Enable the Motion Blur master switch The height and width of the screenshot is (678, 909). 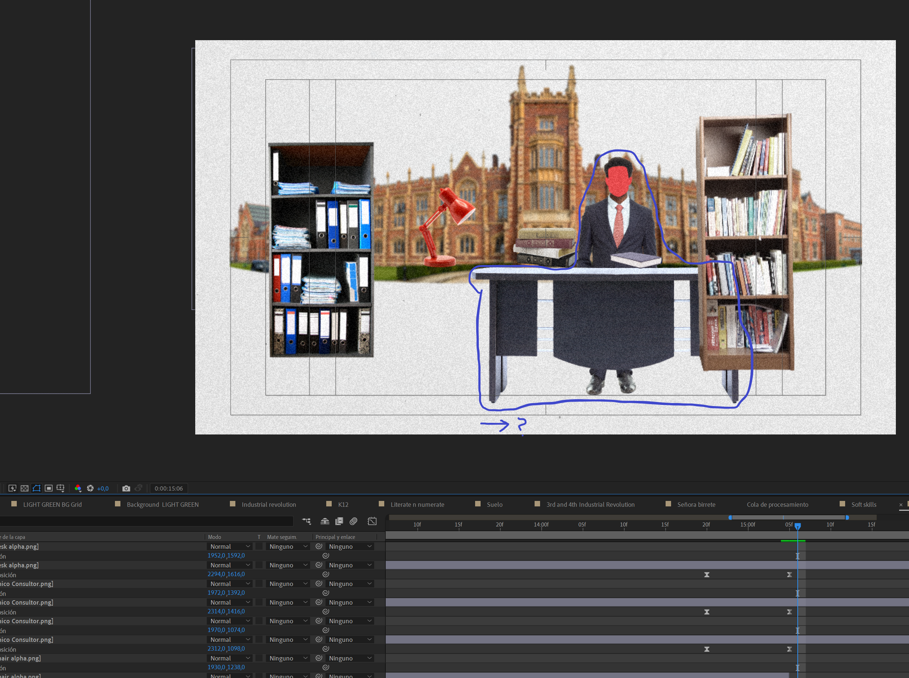pyautogui.click(x=353, y=521)
